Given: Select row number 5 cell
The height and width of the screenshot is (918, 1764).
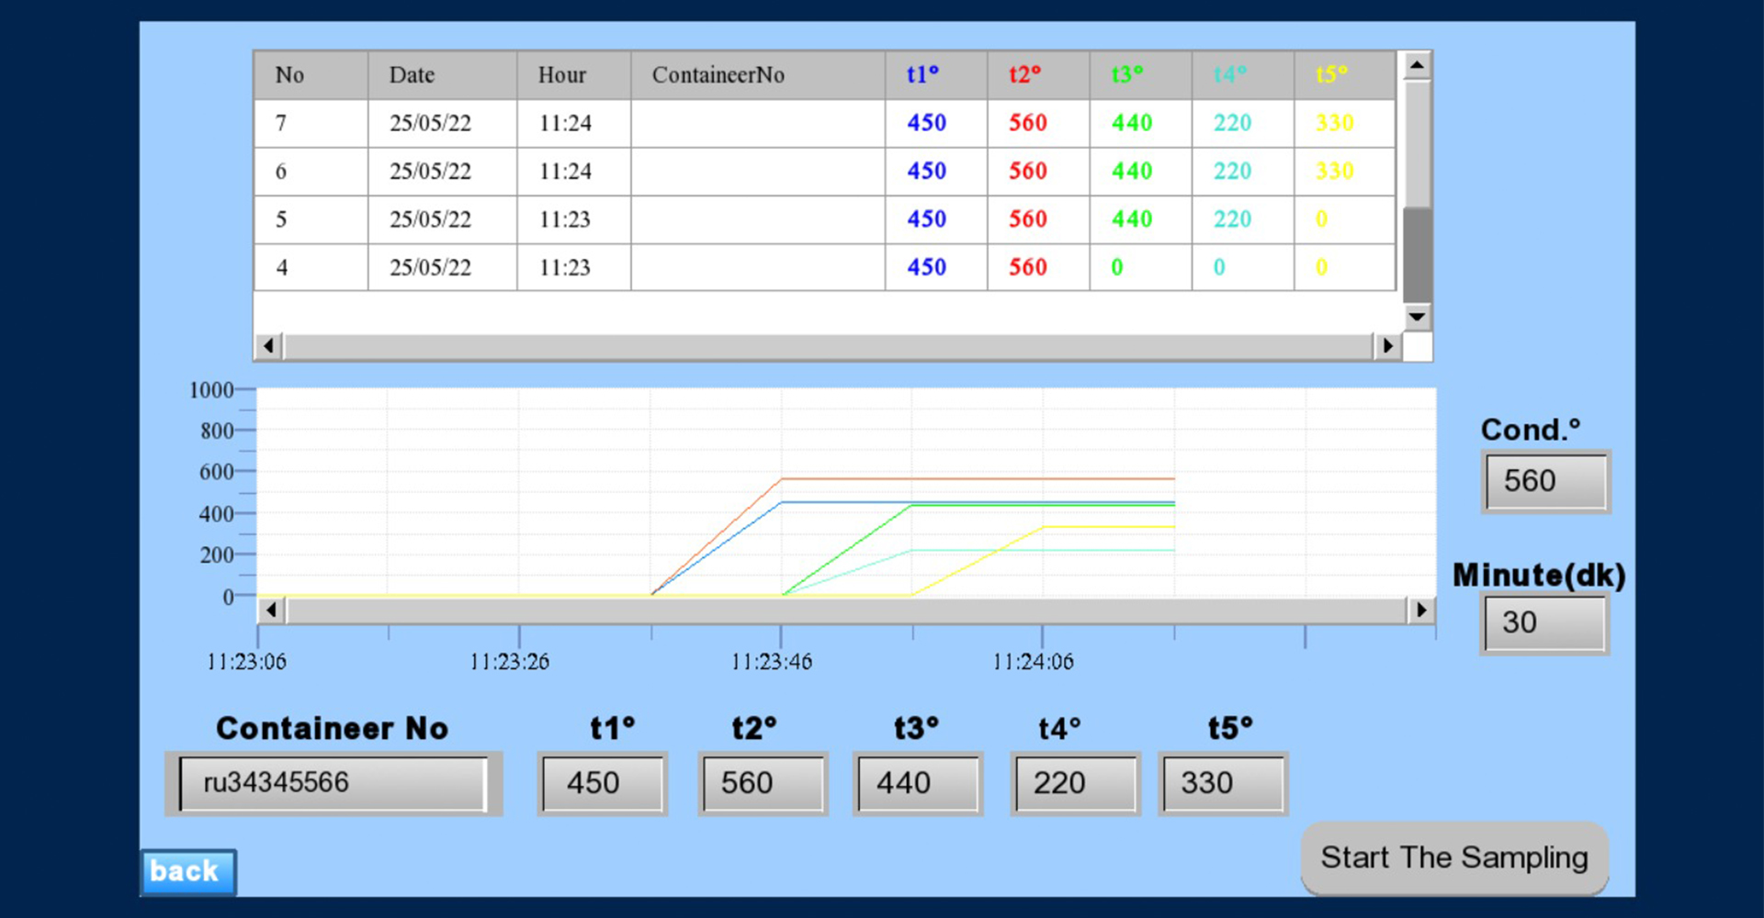Looking at the screenshot, I should point(311,219).
